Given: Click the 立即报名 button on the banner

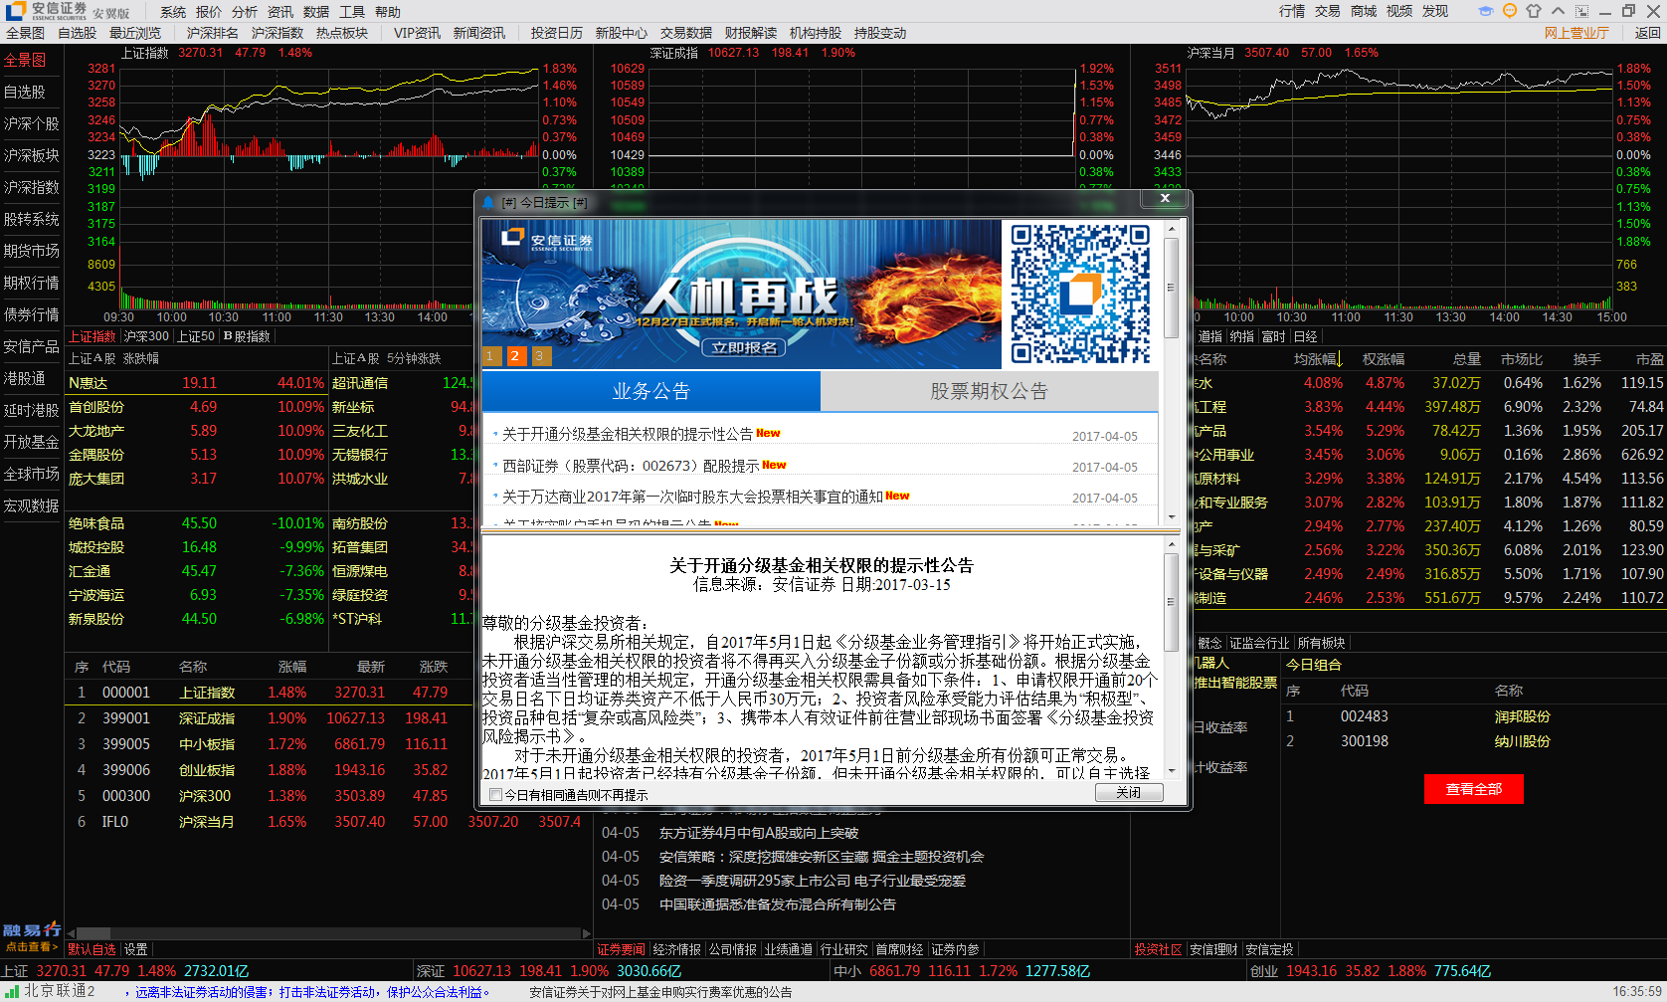Looking at the screenshot, I should click(744, 347).
